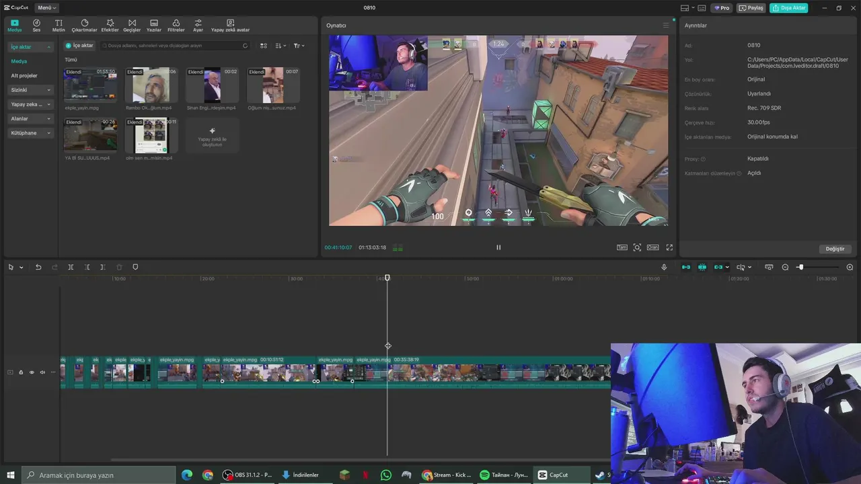The width and height of the screenshot is (861, 484).
Task: Open the Menü dropdown
Action: [x=47, y=7]
